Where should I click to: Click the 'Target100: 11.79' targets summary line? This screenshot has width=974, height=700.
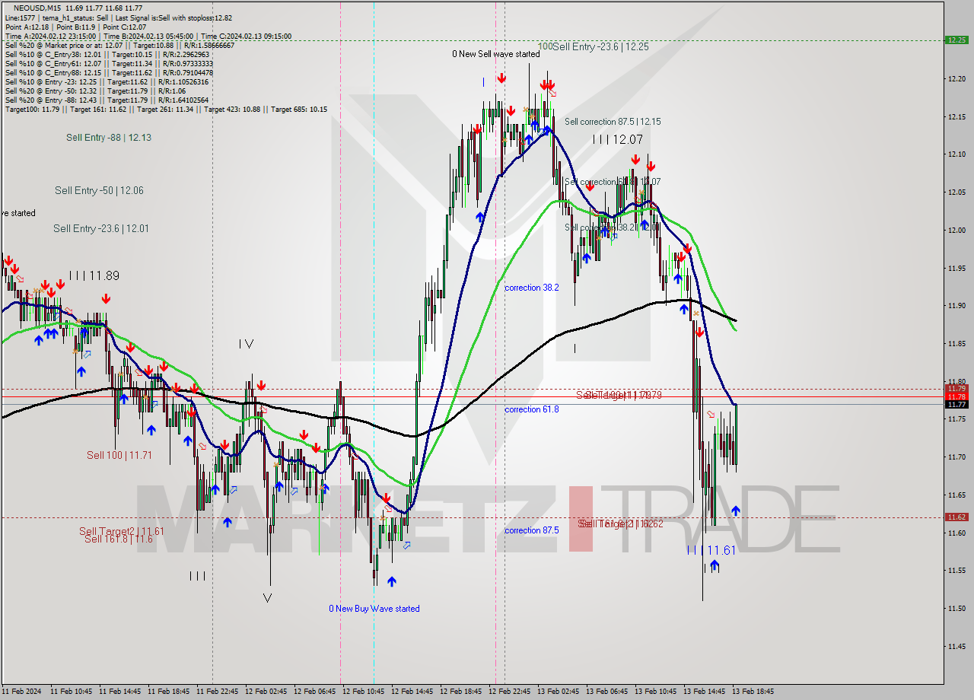coord(166,109)
